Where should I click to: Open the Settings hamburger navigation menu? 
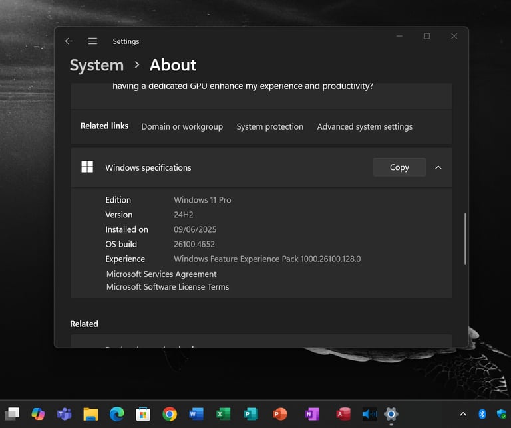coord(92,41)
